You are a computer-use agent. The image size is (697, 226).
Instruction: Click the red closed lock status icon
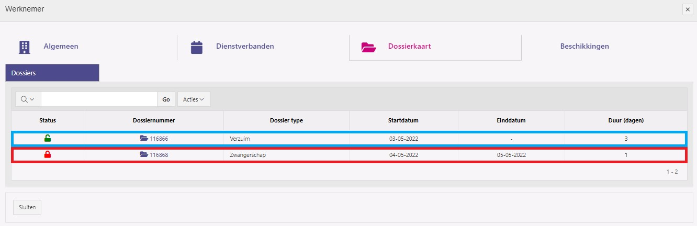point(48,155)
